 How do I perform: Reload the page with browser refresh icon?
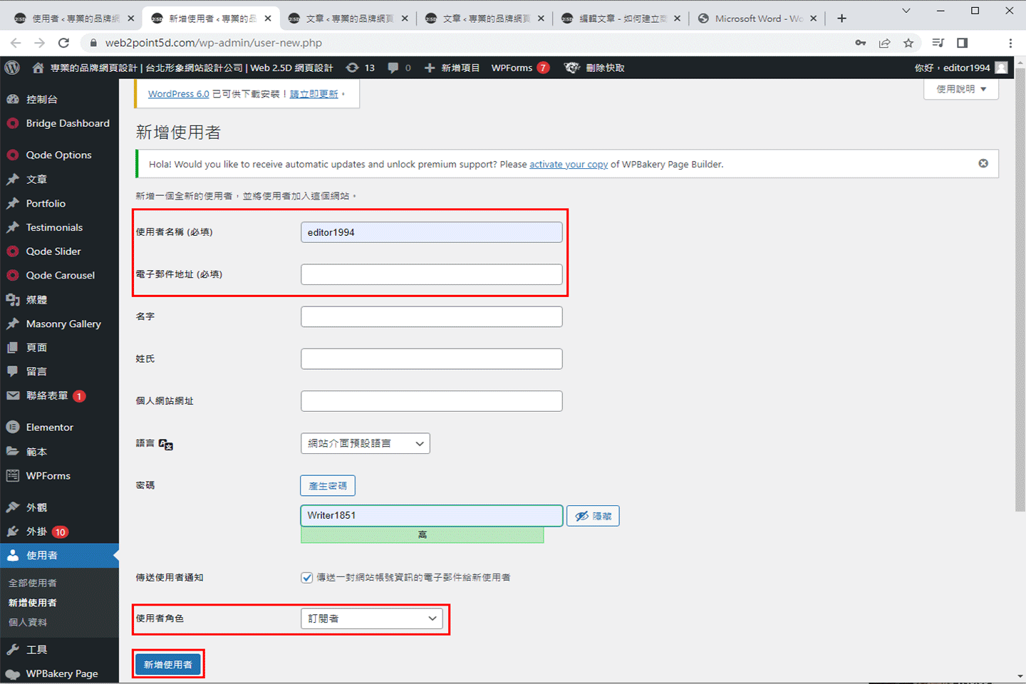(x=63, y=43)
